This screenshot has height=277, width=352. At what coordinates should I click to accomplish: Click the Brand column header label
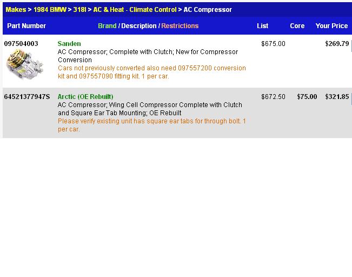[x=107, y=26]
